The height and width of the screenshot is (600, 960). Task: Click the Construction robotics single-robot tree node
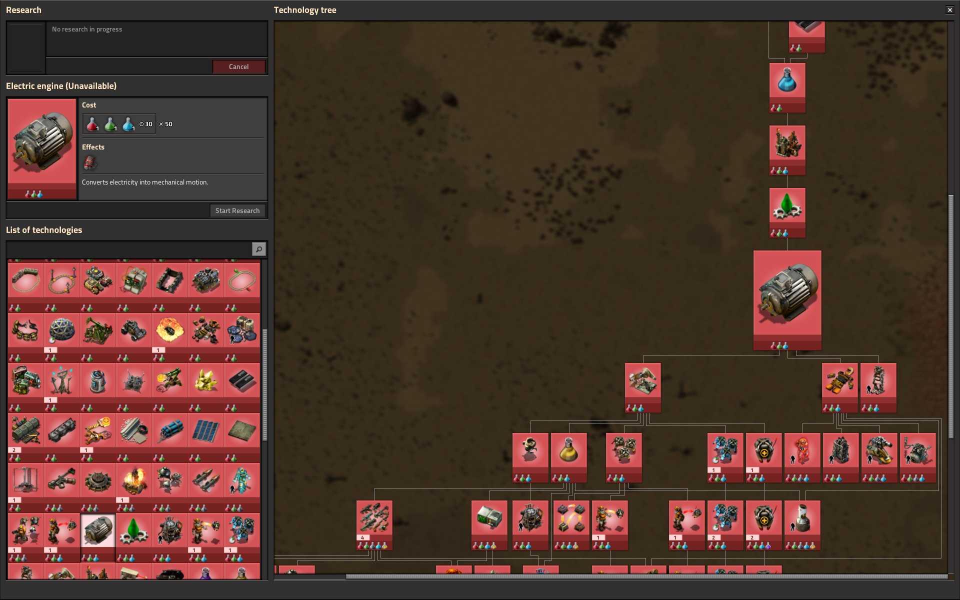click(530, 457)
